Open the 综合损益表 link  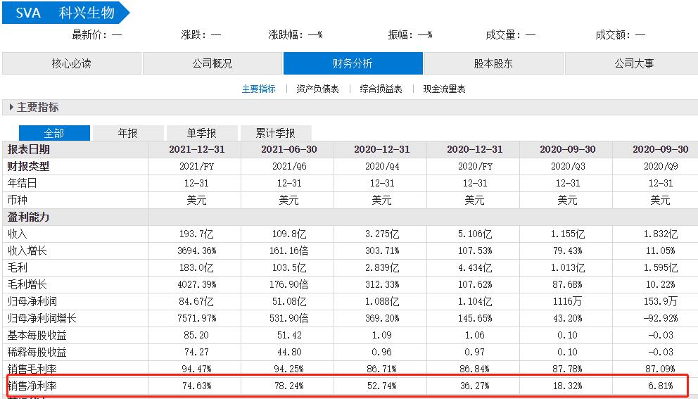[381, 89]
